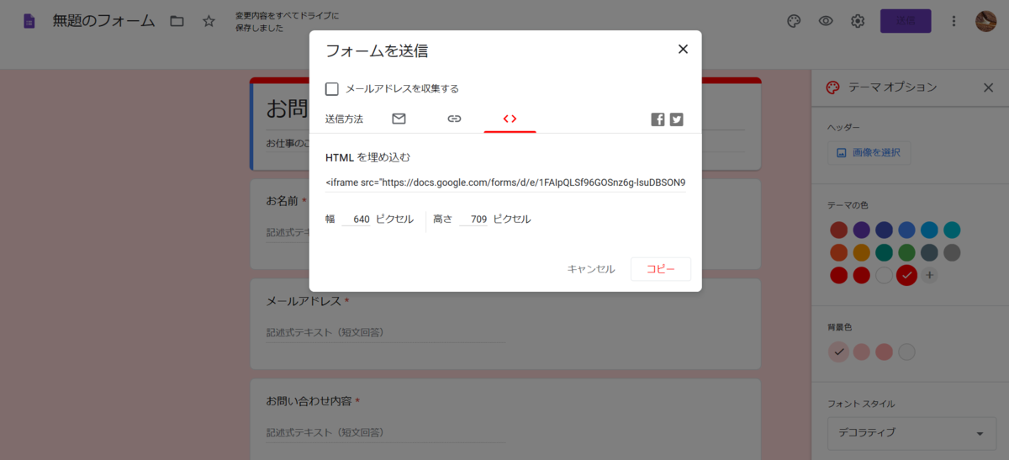The height and width of the screenshot is (460, 1009).
Task: Pick the deep orange theme color
Action: tap(838, 252)
